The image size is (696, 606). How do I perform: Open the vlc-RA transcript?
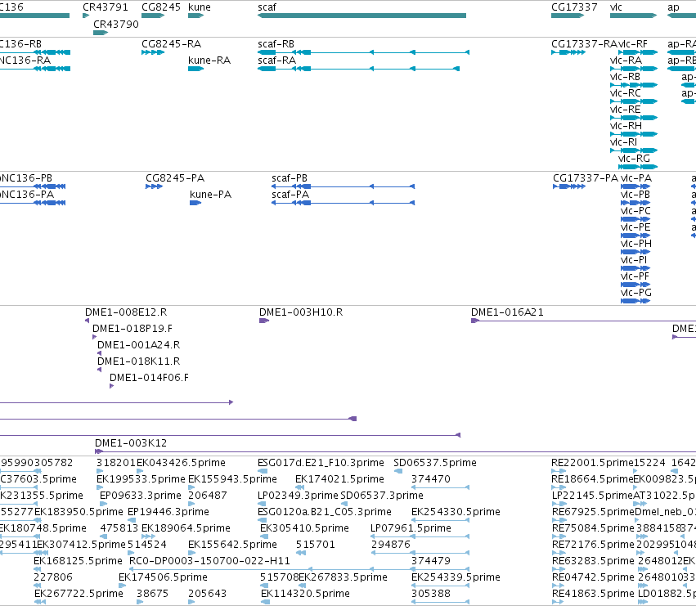tap(634, 69)
